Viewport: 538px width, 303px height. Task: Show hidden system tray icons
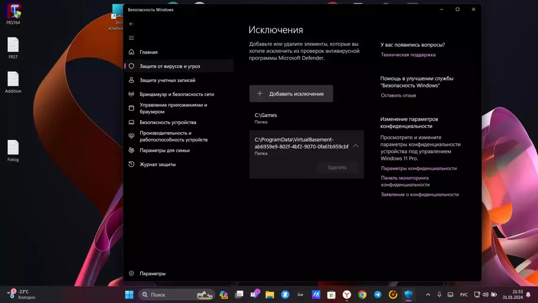[428, 295]
